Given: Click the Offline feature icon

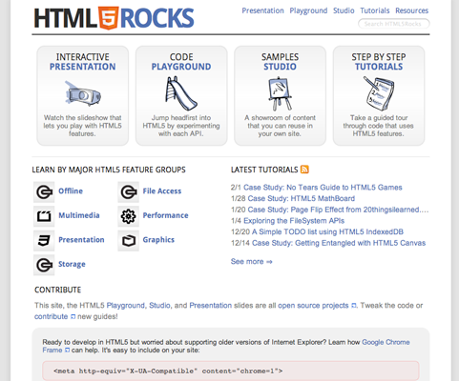Looking at the screenshot, I should pos(44,192).
